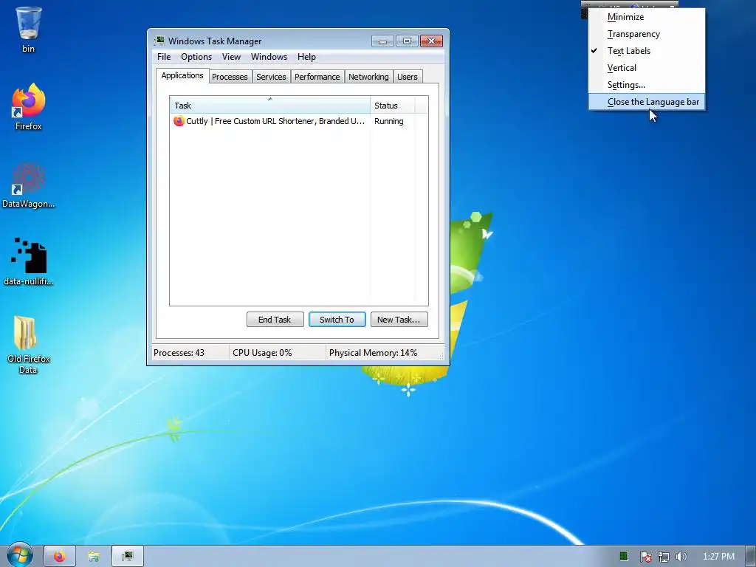Open the Windows menu in Task Manager
This screenshot has height=567, width=756.
coord(269,56)
